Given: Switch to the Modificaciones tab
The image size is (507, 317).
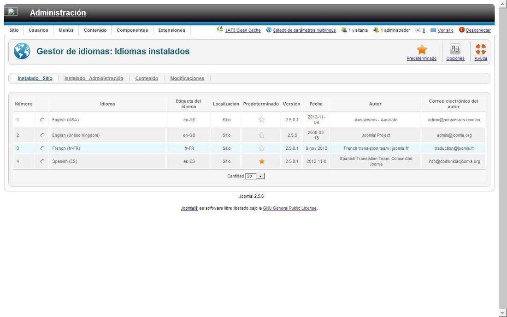Looking at the screenshot, I should pos(187,78).
